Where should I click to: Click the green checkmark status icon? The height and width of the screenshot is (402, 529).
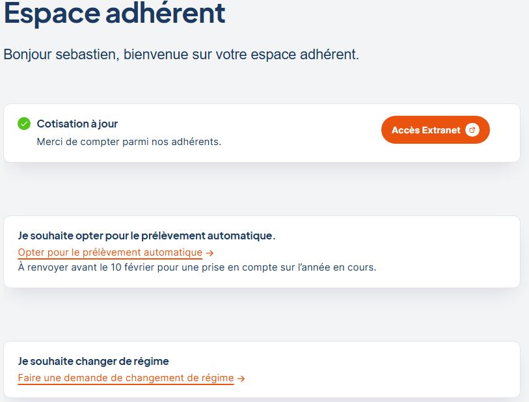point(24,124)
